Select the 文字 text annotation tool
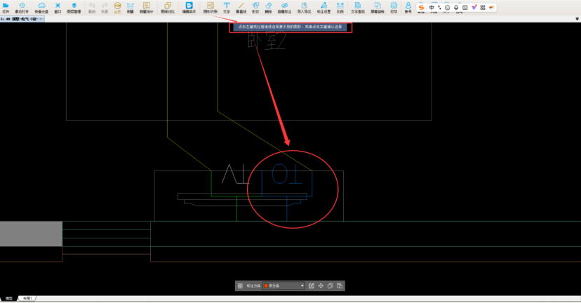This screenshot has height=303, width=581. [x=227, y=7]
